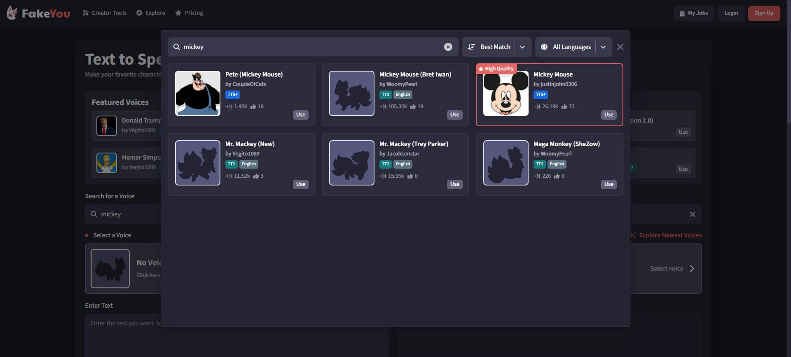Click TT2 tag on Trey Parker voice

click(385, 164)
